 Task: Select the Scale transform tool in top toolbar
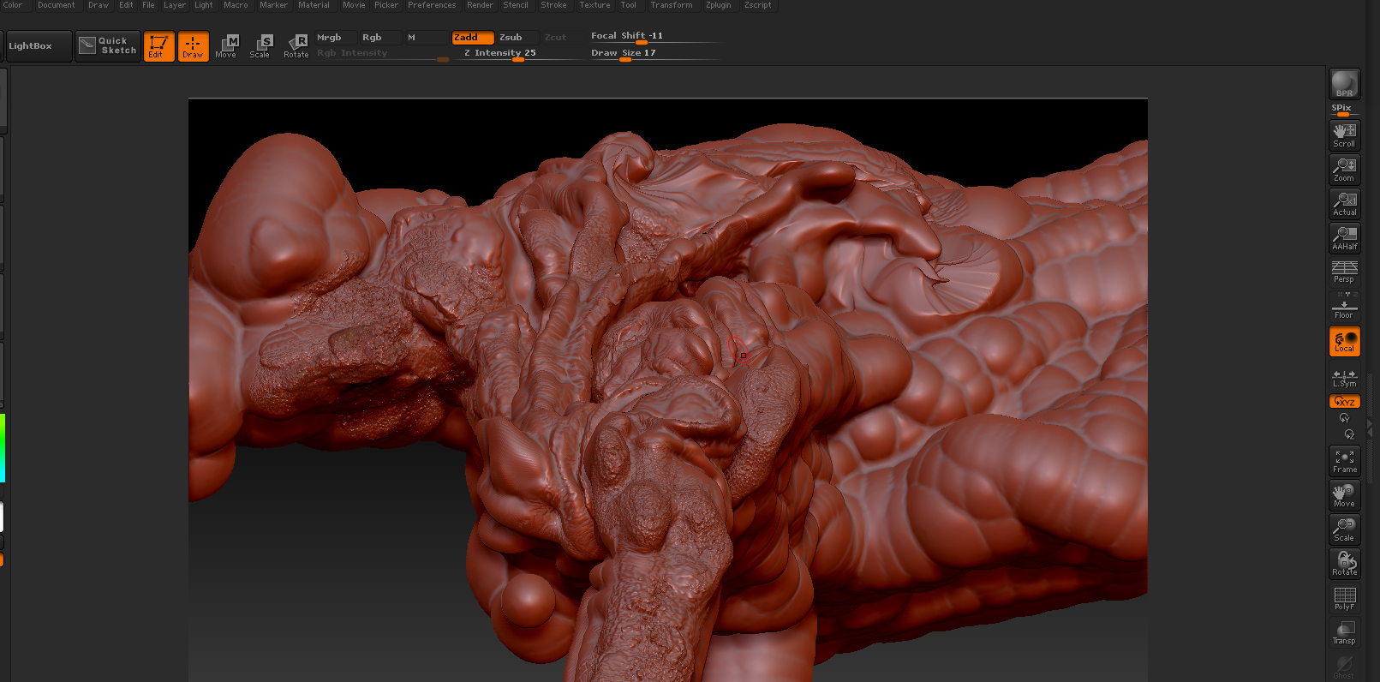[x=260, y=46]
